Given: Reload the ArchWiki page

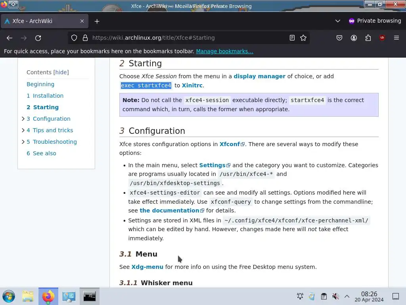Looking at the screenshot, I should pos(38,38).
